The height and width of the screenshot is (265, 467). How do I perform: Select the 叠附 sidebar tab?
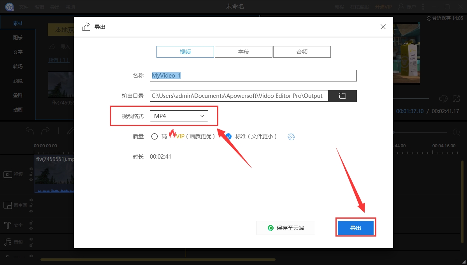click(x=18, y=95)
